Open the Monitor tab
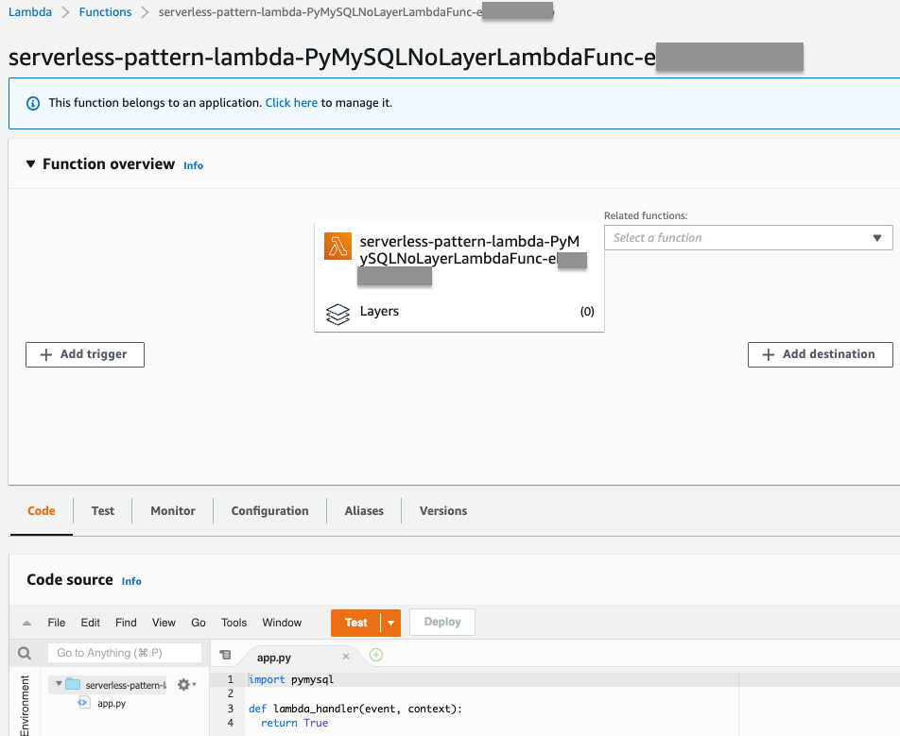The height and width of the screenshot is (736, 900). click(x=173, y=510)
